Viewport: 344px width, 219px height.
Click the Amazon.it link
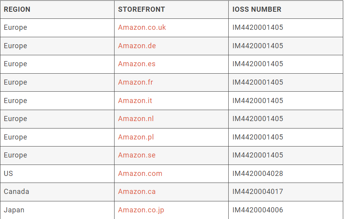pos(135,101)
